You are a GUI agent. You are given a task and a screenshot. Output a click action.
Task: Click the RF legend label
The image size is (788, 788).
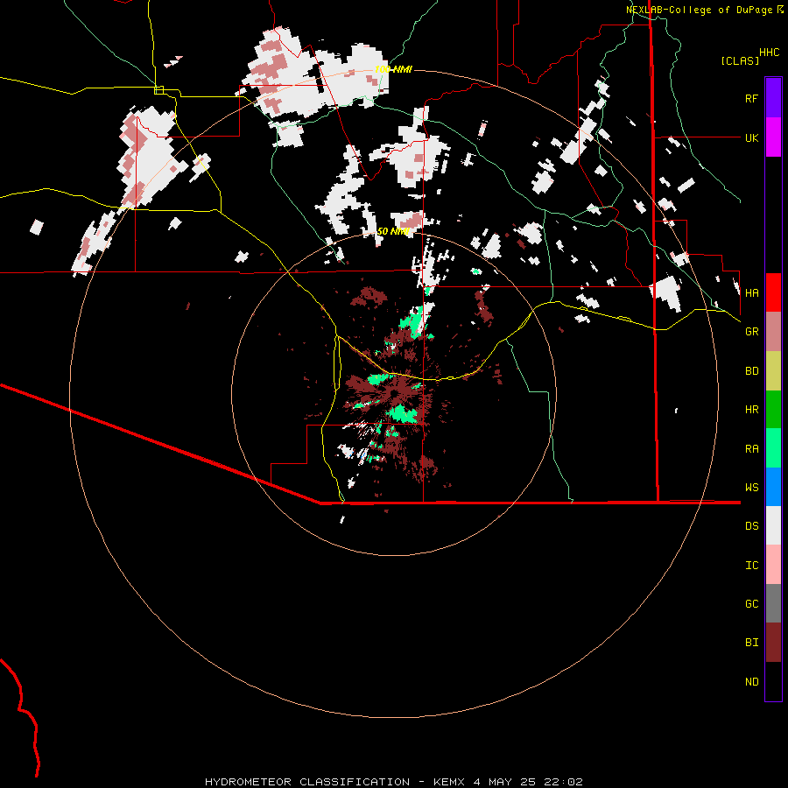pos(751,98)
